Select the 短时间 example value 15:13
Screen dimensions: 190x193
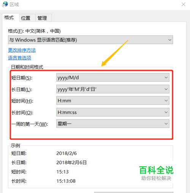click(62, 172)
